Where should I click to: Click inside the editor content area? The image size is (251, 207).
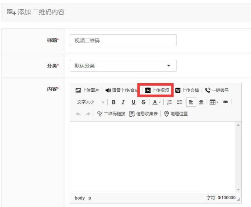pyautogui.click(x=153, y=157)
